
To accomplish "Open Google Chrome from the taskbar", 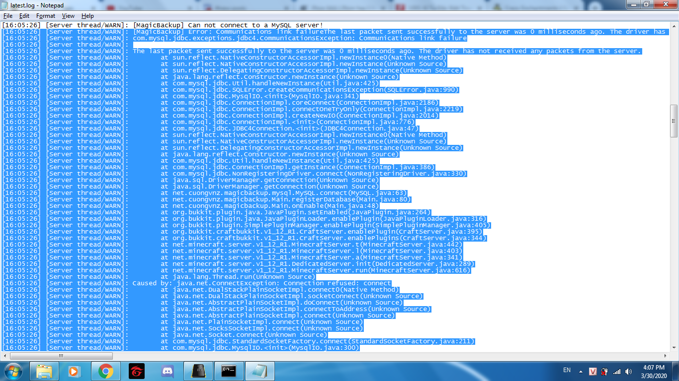I will (x=105, y=371).
